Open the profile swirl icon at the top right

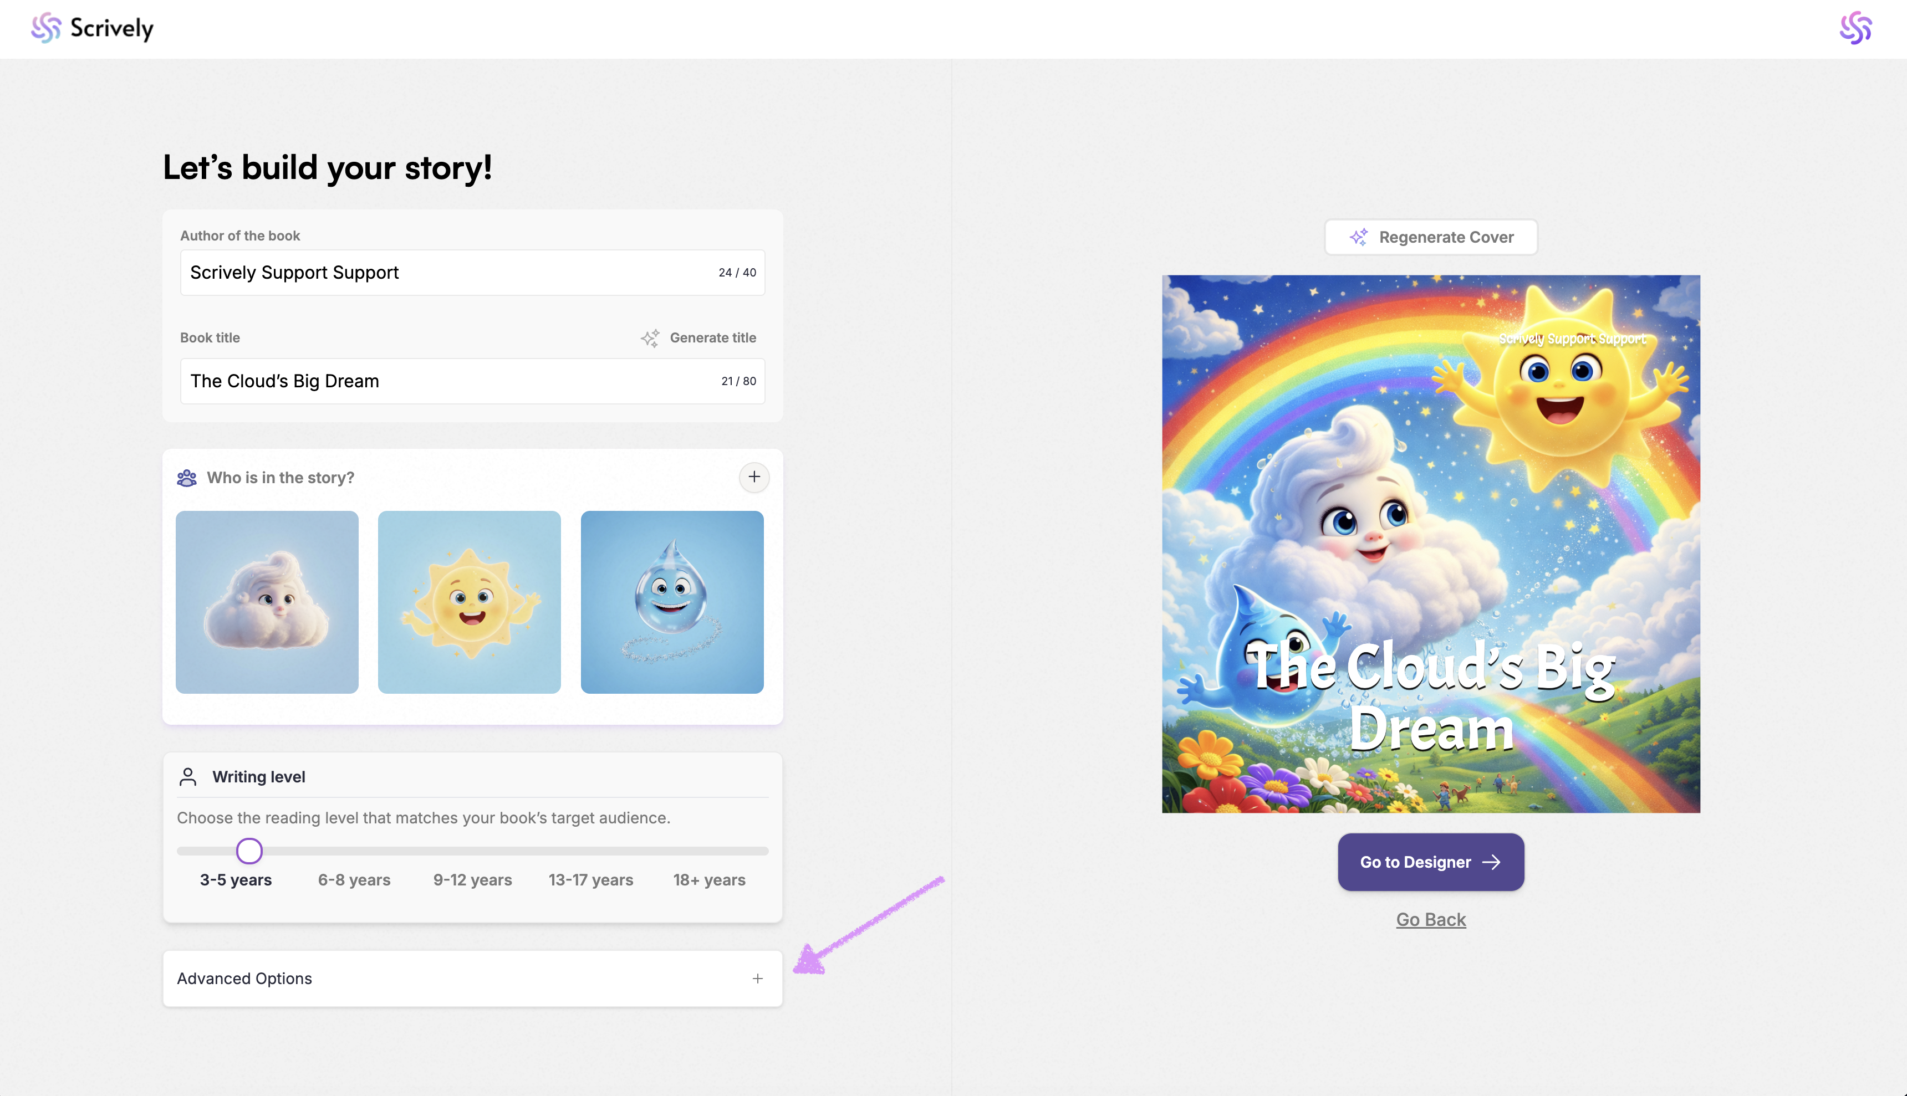(x=1855, y=28)
